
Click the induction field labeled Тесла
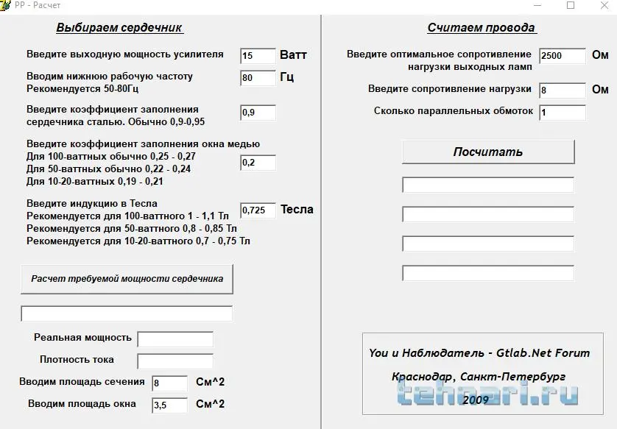click(x=258, y=210)
